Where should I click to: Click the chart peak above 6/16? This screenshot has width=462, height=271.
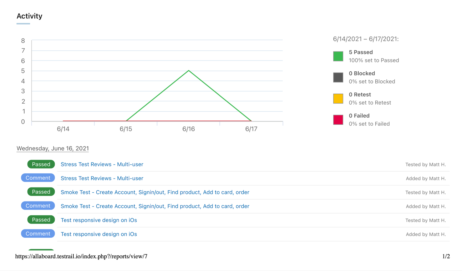(189, 71)
